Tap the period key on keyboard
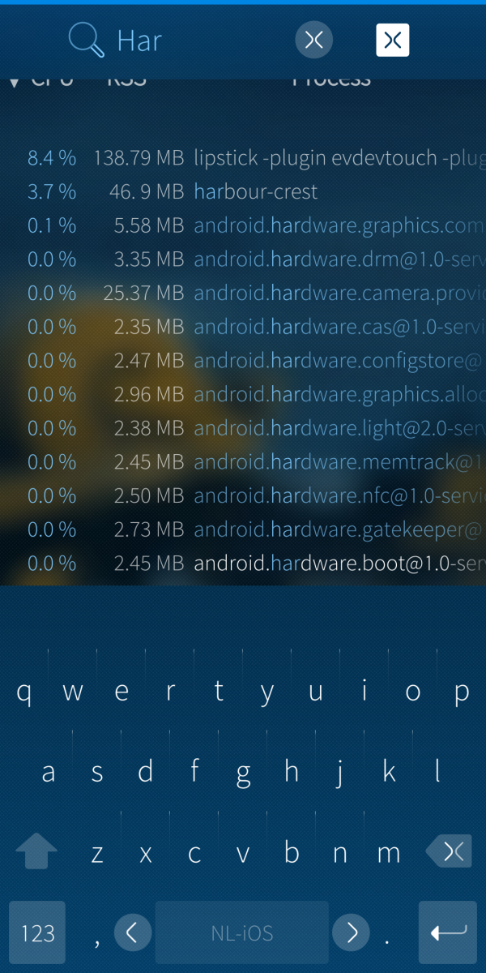Screen dimensions: 486x973 tap(387, 940)
